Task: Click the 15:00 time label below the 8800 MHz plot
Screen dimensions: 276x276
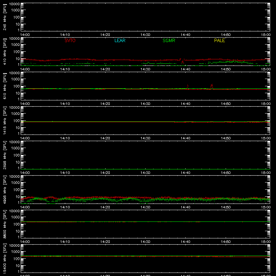Action: point(266,242)
